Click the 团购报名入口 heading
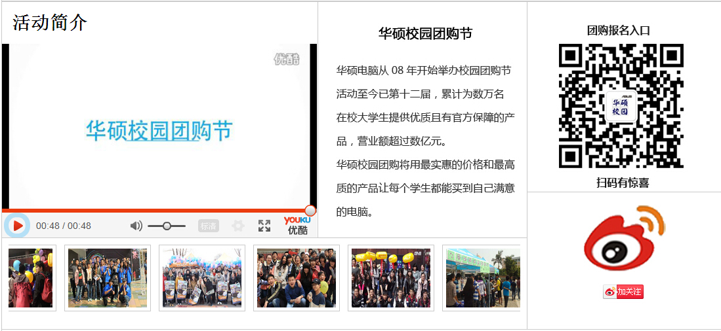The image size is (721, 331). 619,31
